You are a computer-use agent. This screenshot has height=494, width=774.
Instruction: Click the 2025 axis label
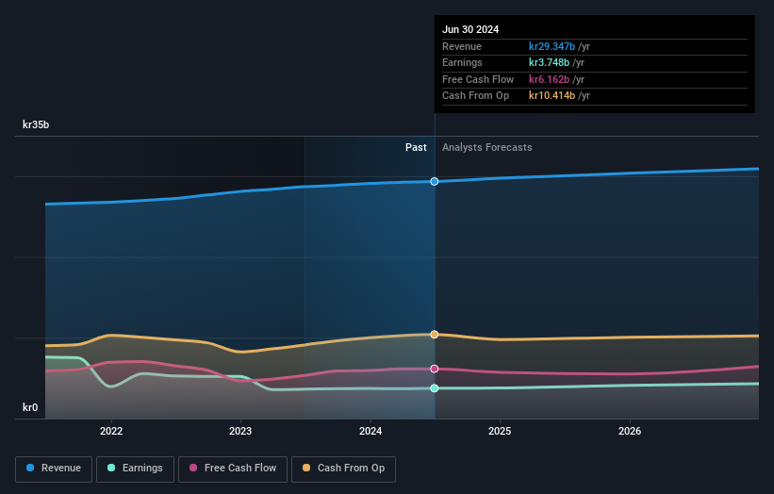500,431
